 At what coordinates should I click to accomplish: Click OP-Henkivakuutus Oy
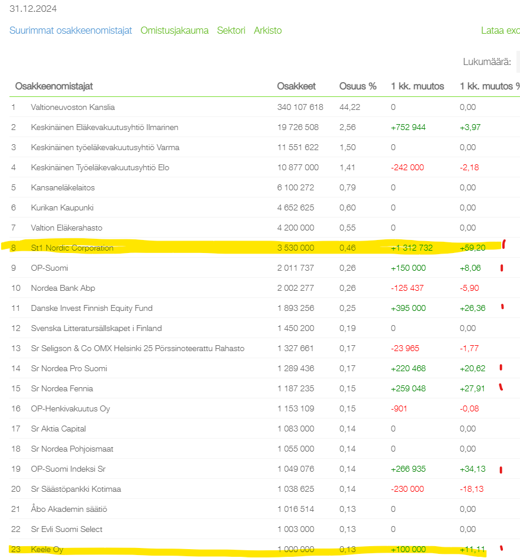[x=70, y=409]
